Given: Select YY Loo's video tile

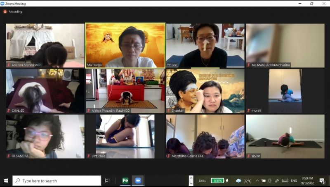Looking at the screenshot, I should pos(205,46).
